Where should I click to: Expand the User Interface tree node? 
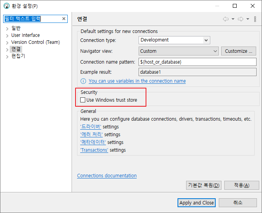7,36
